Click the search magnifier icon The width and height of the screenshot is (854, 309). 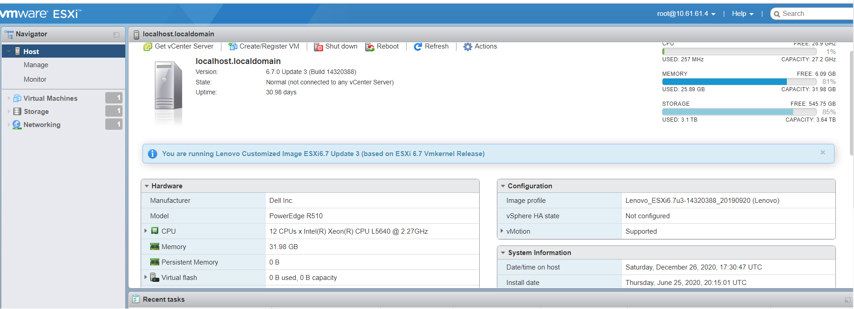(x=777, y=14)
